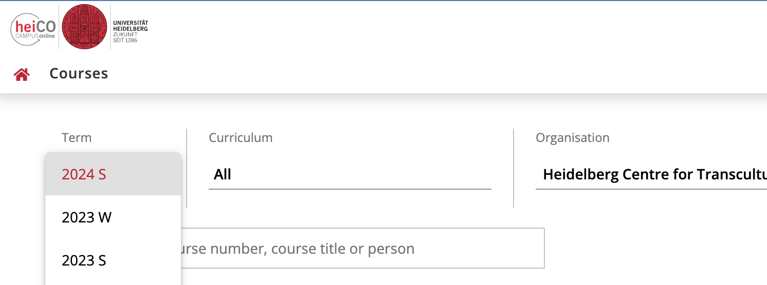Image resolution: width=767 pixels, height=285 pixels.
Task: Click the Organisation label
Action: (x=573, y=138)
